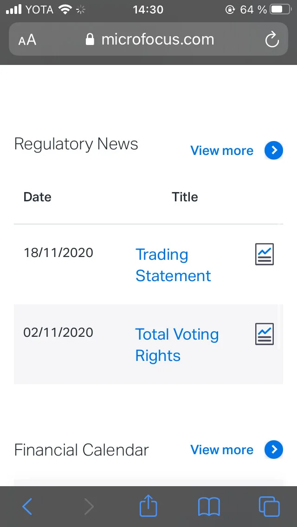Image resolution: width=297 pixels, height=527 pixels.
Task: Click View more for Financial Calendar
Action: [x=222, y=450]
